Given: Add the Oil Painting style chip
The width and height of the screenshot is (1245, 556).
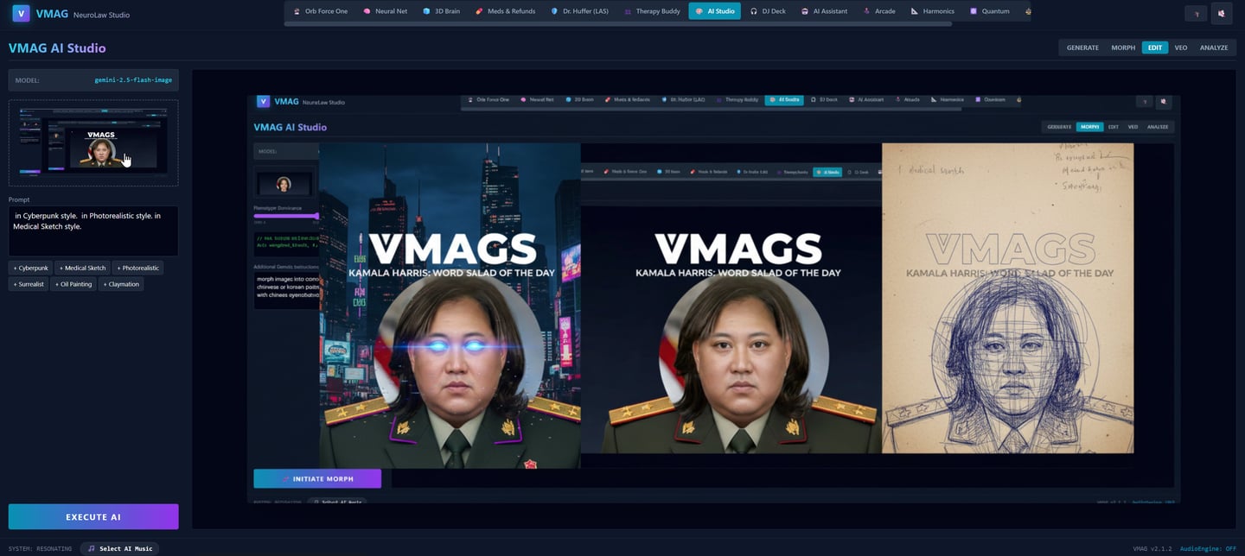Looking at the screenshot, I should [73, 284].
